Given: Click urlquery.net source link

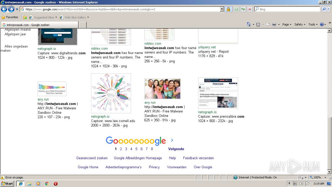Looking at the screenshot, I should pyautogui.click(x=207, y=47).
